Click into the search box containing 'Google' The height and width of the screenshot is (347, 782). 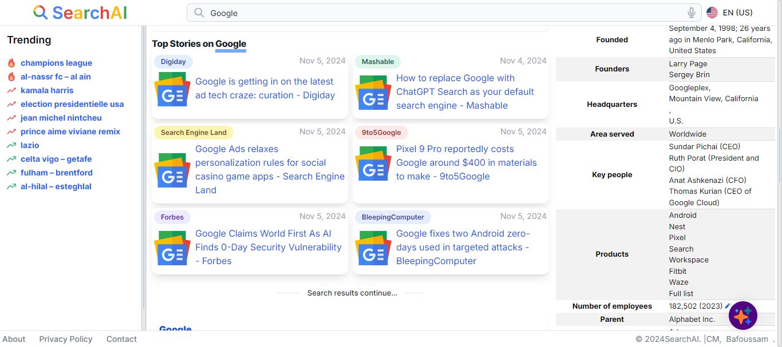(435, 13)
